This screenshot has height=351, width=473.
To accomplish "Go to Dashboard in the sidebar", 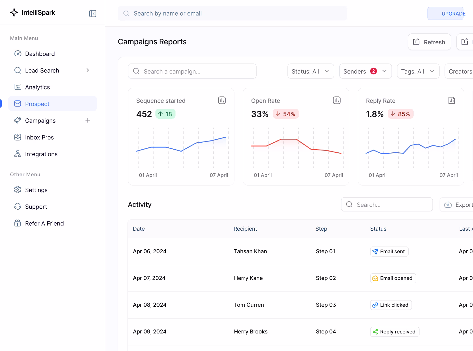I will [x=40, y=54].
